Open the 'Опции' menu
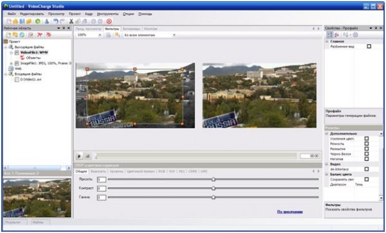 128,14
